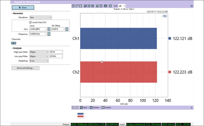This screenshot has width=204, height=126.
Task: Click the A cursor marker on graph
Action: point(102,62)
